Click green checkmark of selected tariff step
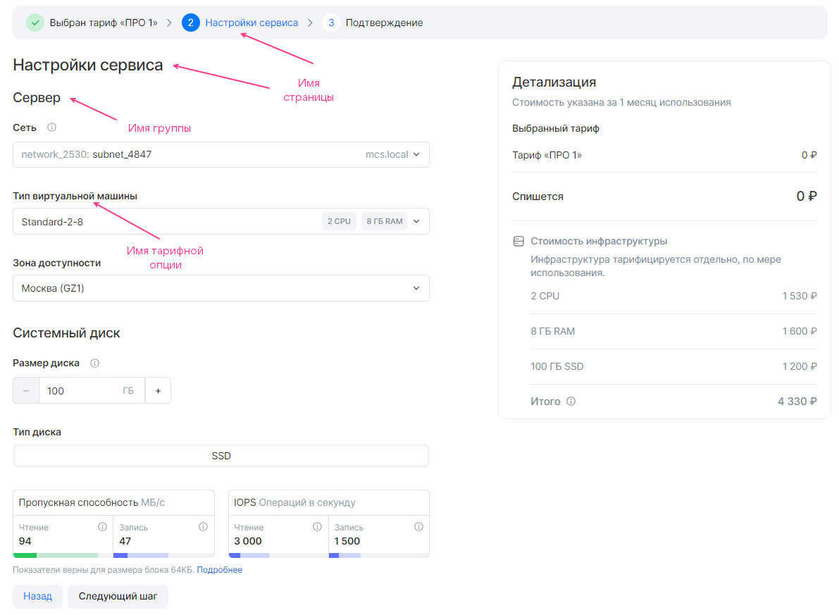This screenshot has height=615, width=839. (35, 23)
